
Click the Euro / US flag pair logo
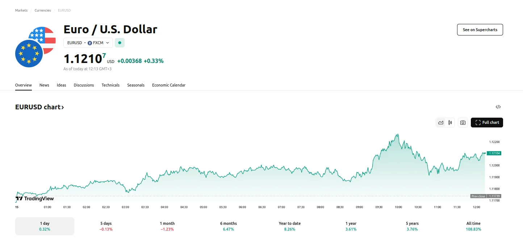point(35,47)
